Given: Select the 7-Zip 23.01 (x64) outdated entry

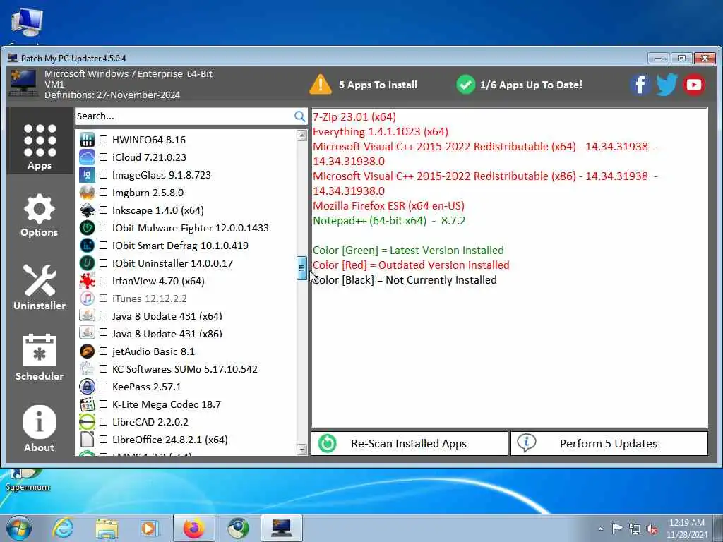Looking at the screenshot, I should (354, 116).
